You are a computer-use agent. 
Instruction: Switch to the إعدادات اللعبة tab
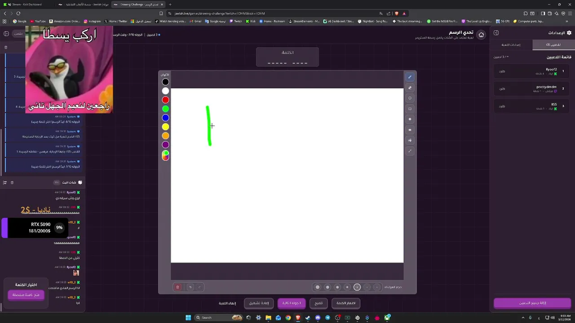click(x=511, y=45)
